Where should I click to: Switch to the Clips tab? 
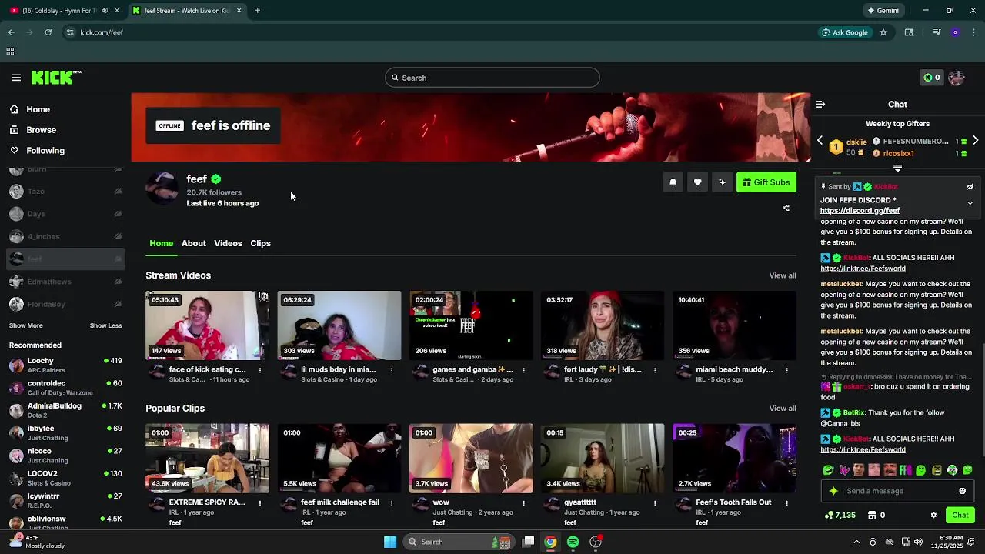point(260,243)
